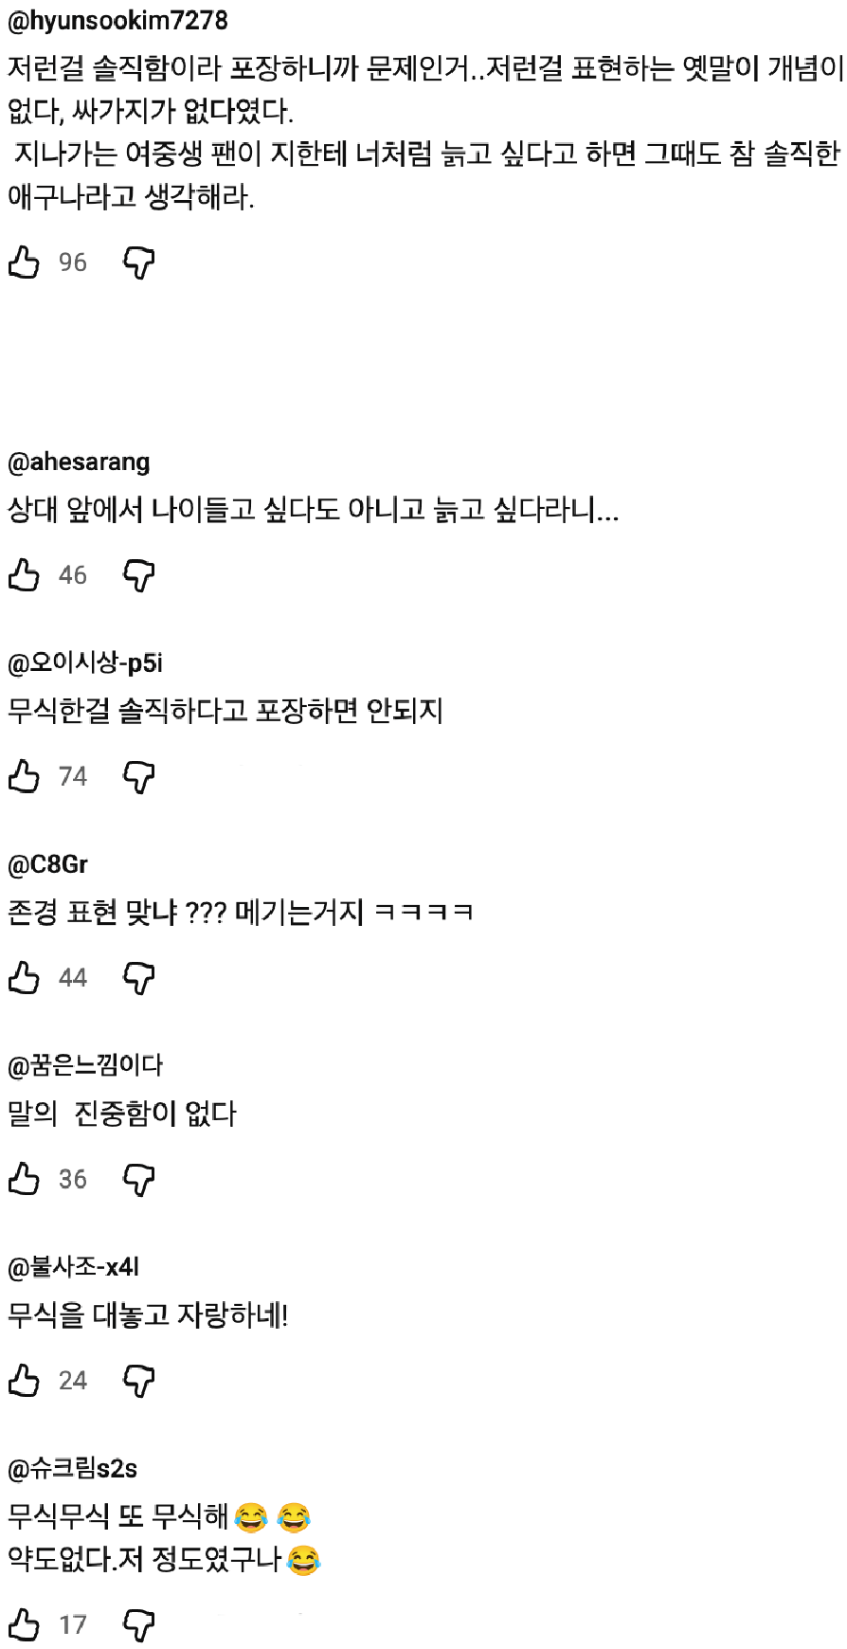Dislike the comment by @ahesarang
Screen dimensions: 847x1649
click(139, 575)
